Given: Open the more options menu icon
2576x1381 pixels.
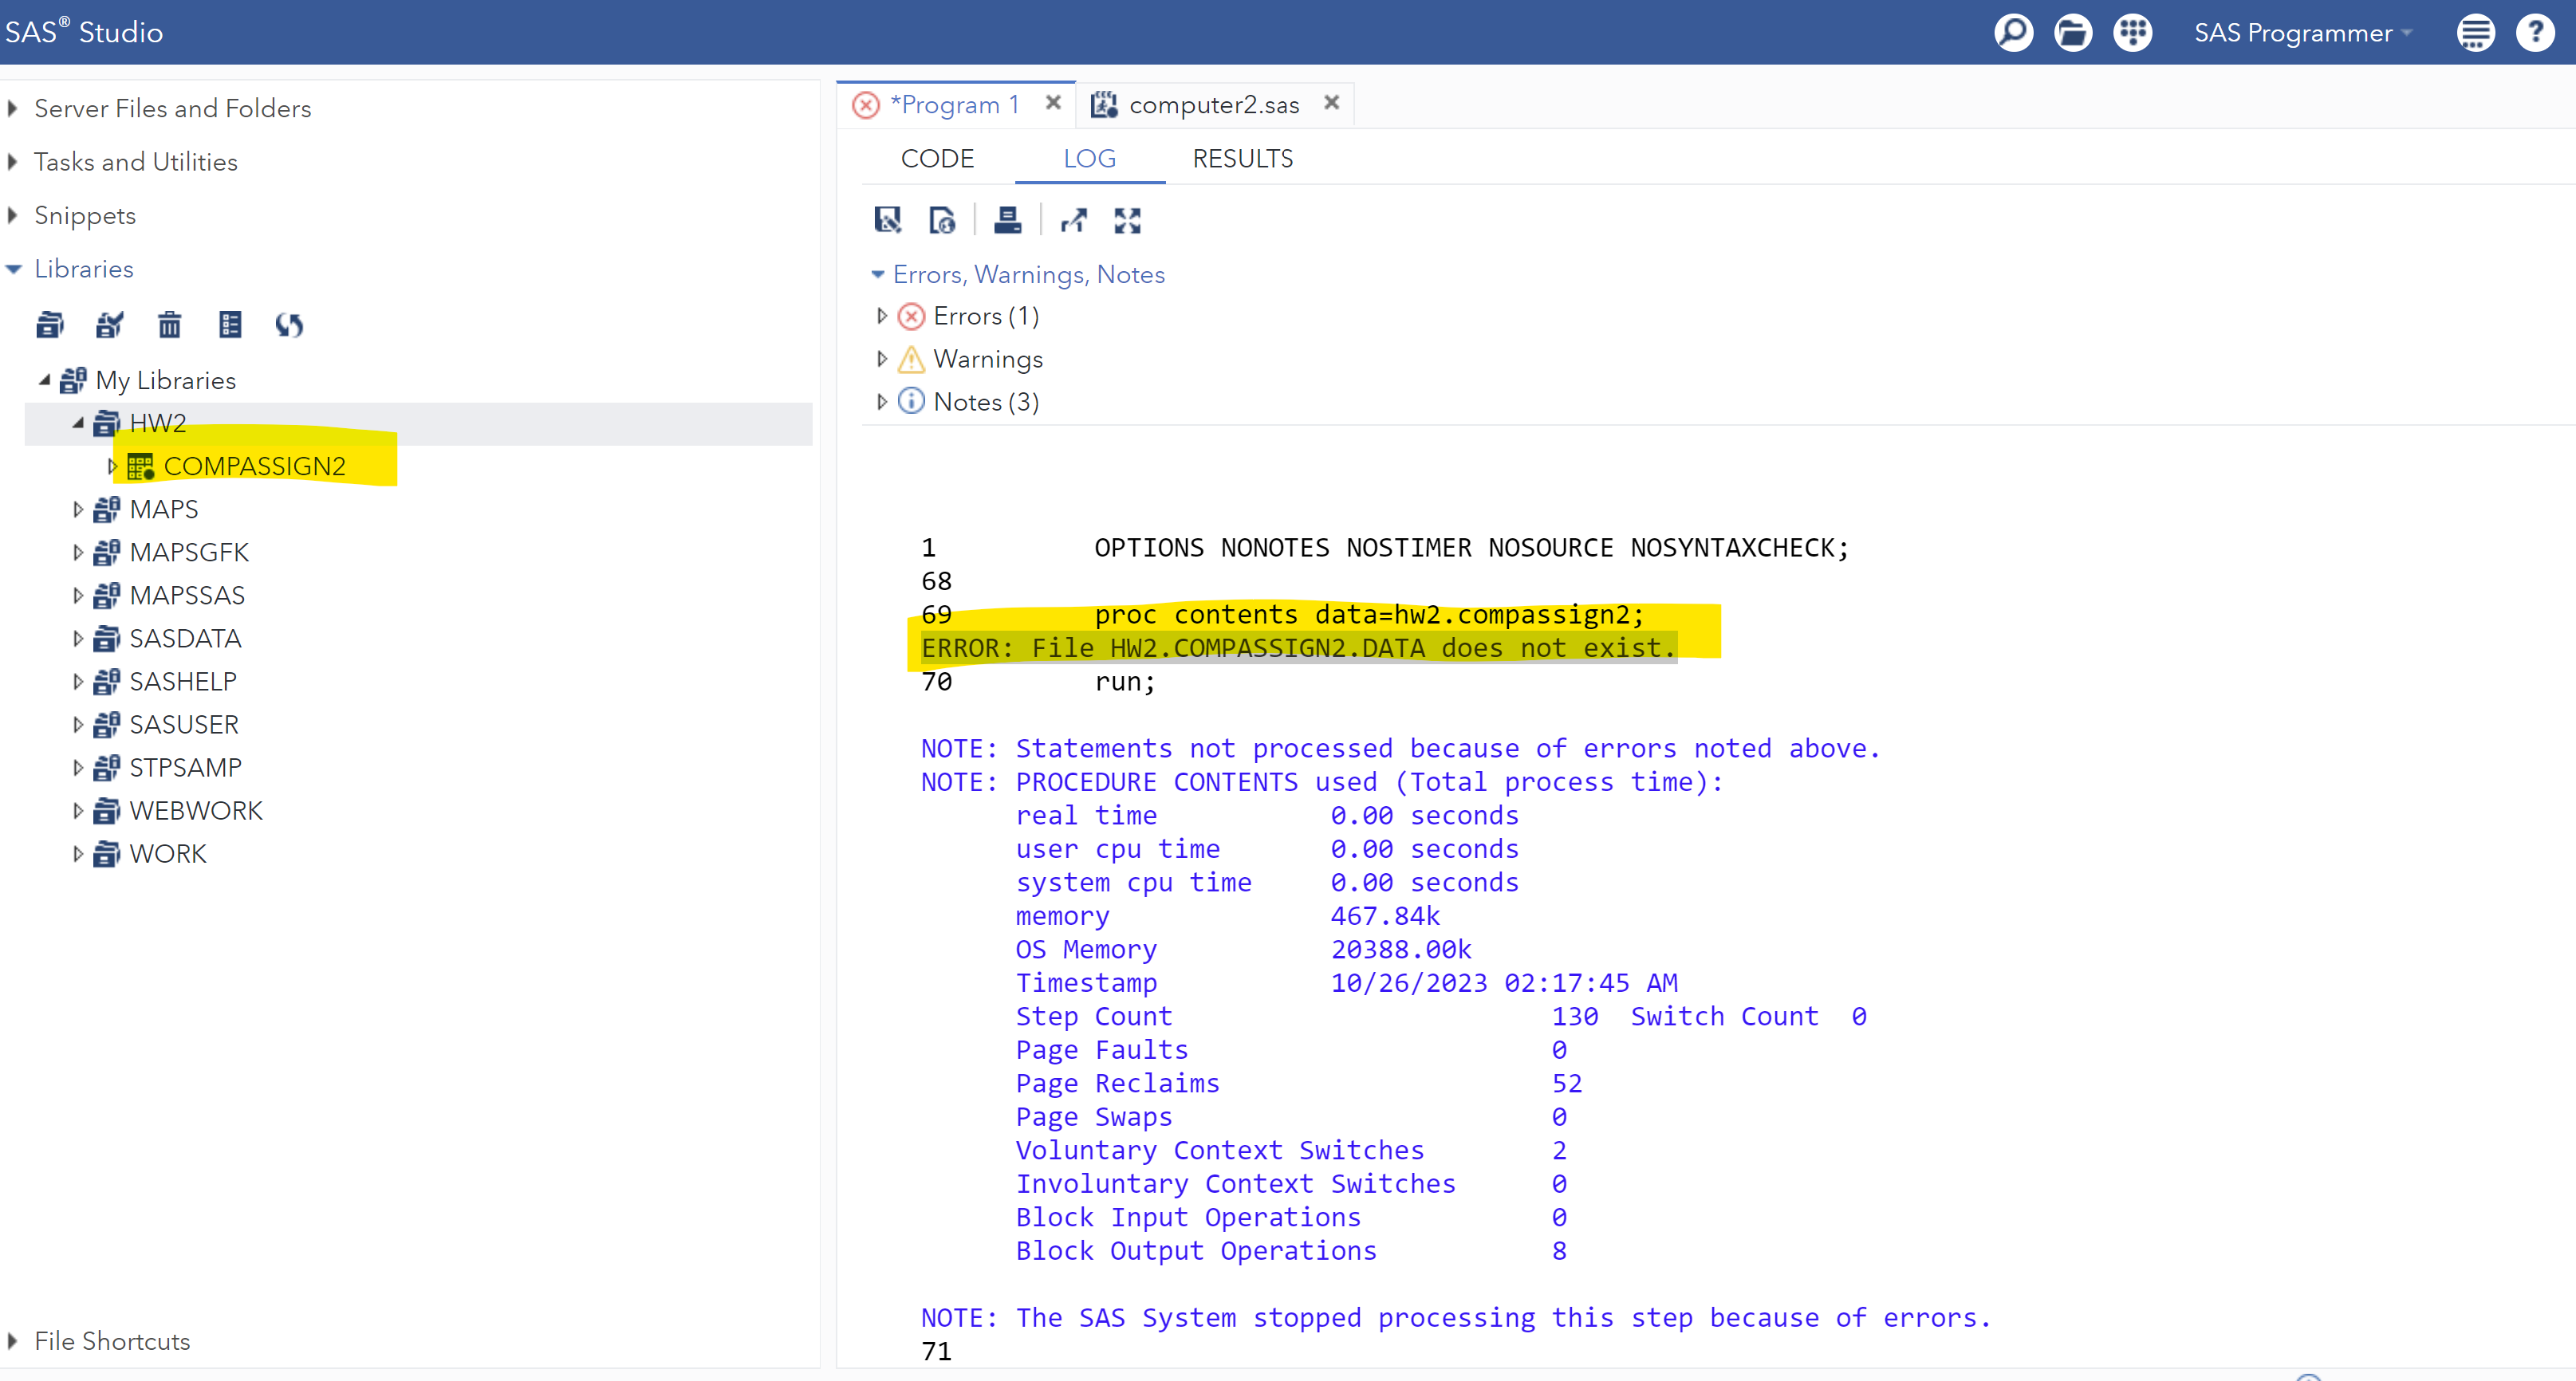Looking at the screenshot, I should (2475, 32).
